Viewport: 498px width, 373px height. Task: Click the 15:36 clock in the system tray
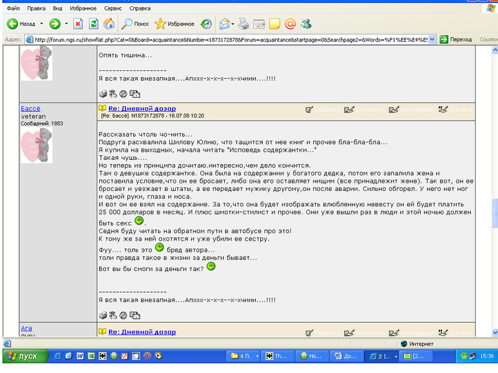pyautogui.click(x=487, y=356)
